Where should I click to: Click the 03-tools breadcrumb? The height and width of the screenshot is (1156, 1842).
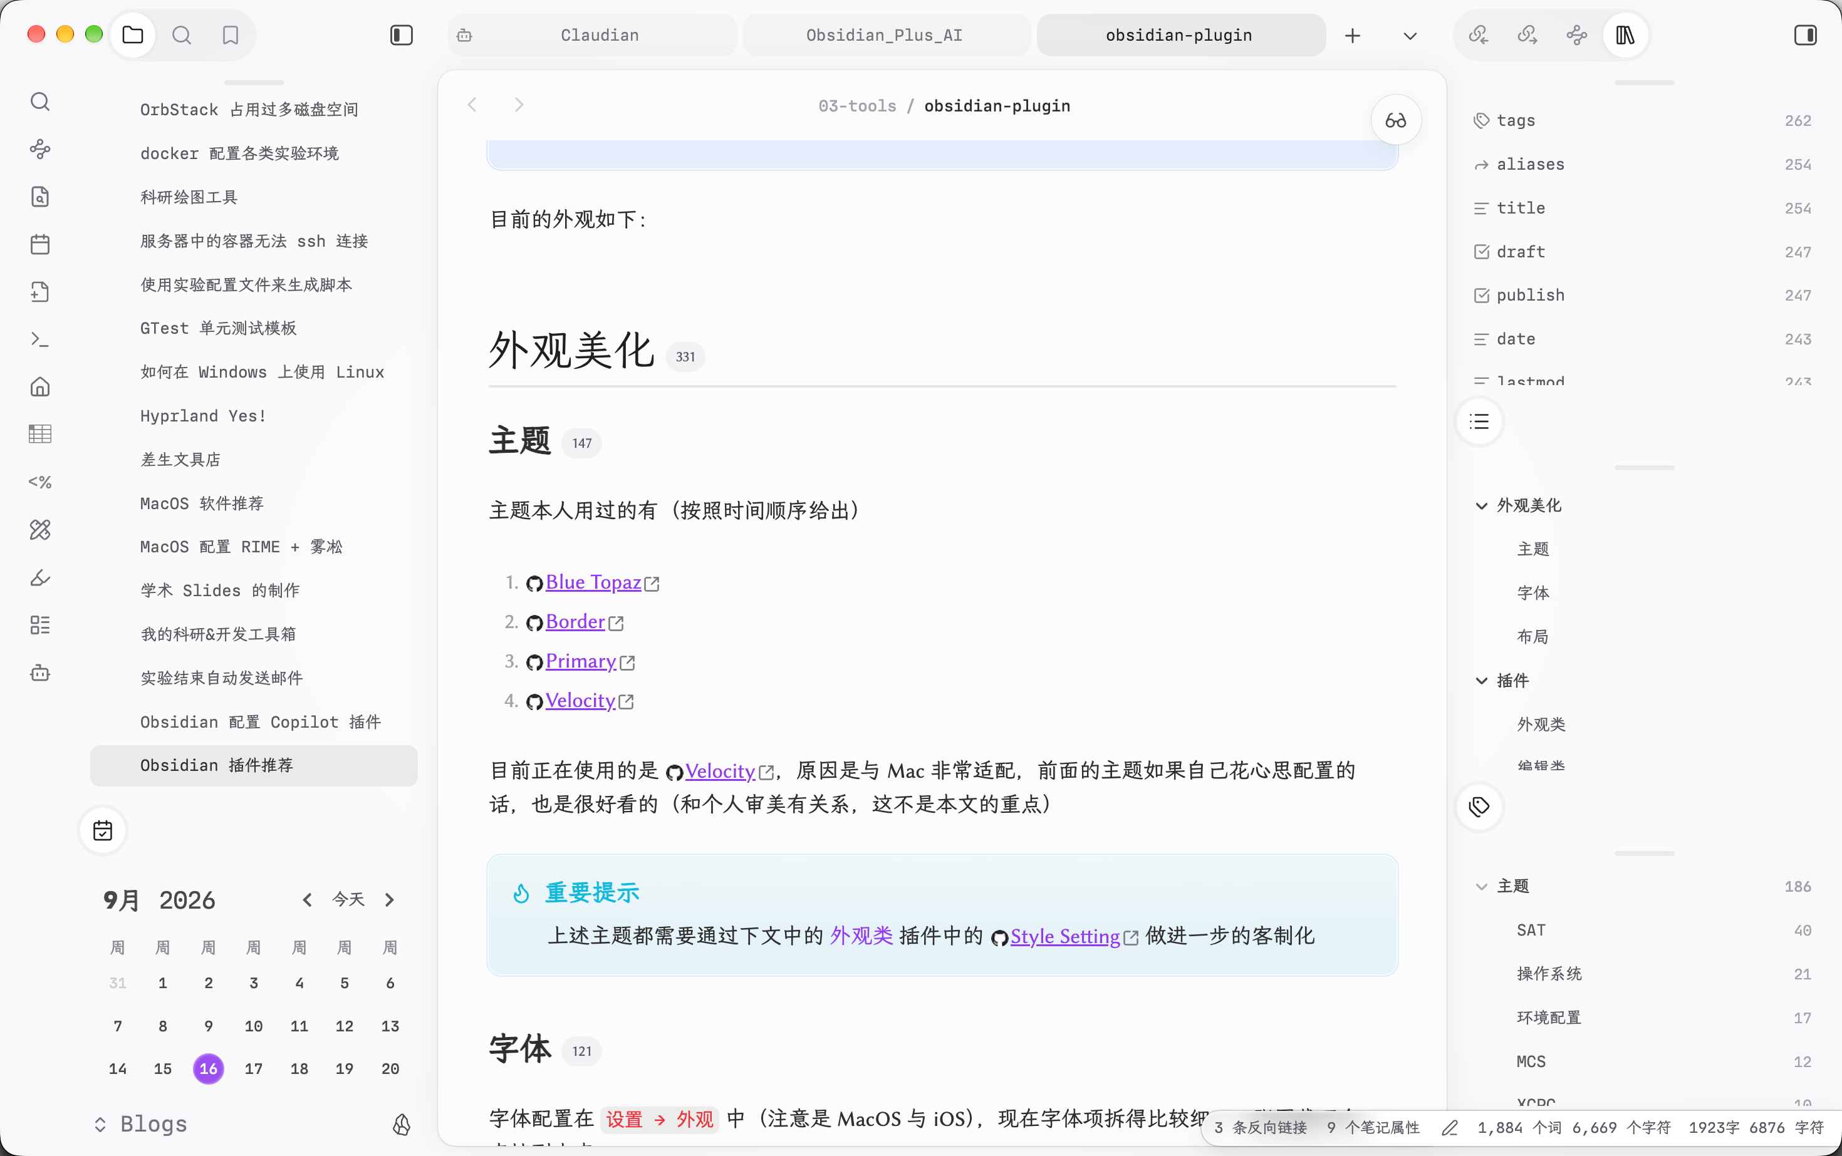point(856,105)
